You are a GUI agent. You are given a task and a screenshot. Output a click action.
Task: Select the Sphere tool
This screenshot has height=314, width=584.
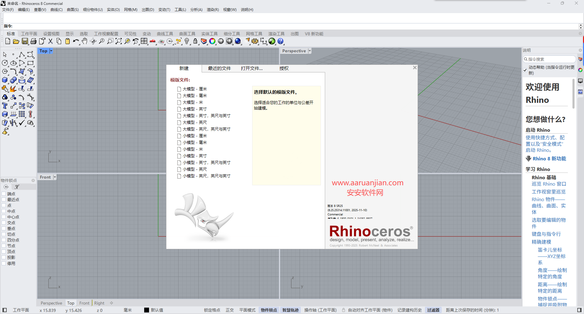13,80
